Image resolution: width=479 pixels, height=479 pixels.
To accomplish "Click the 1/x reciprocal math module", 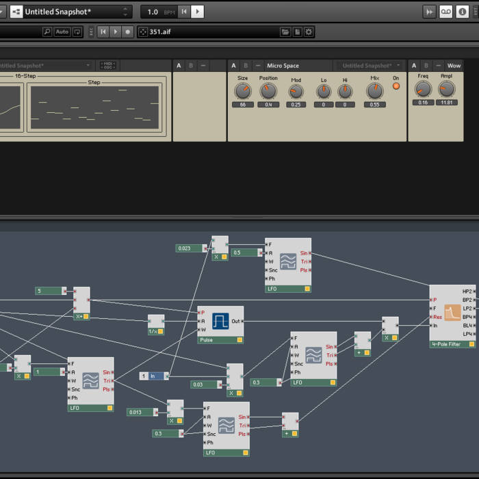I will [156, 326].
